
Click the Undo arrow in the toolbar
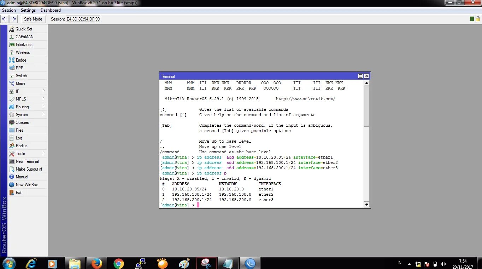point(5,19)
